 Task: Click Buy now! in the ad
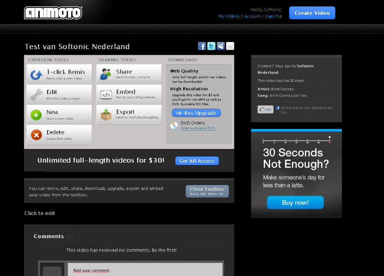295,202
